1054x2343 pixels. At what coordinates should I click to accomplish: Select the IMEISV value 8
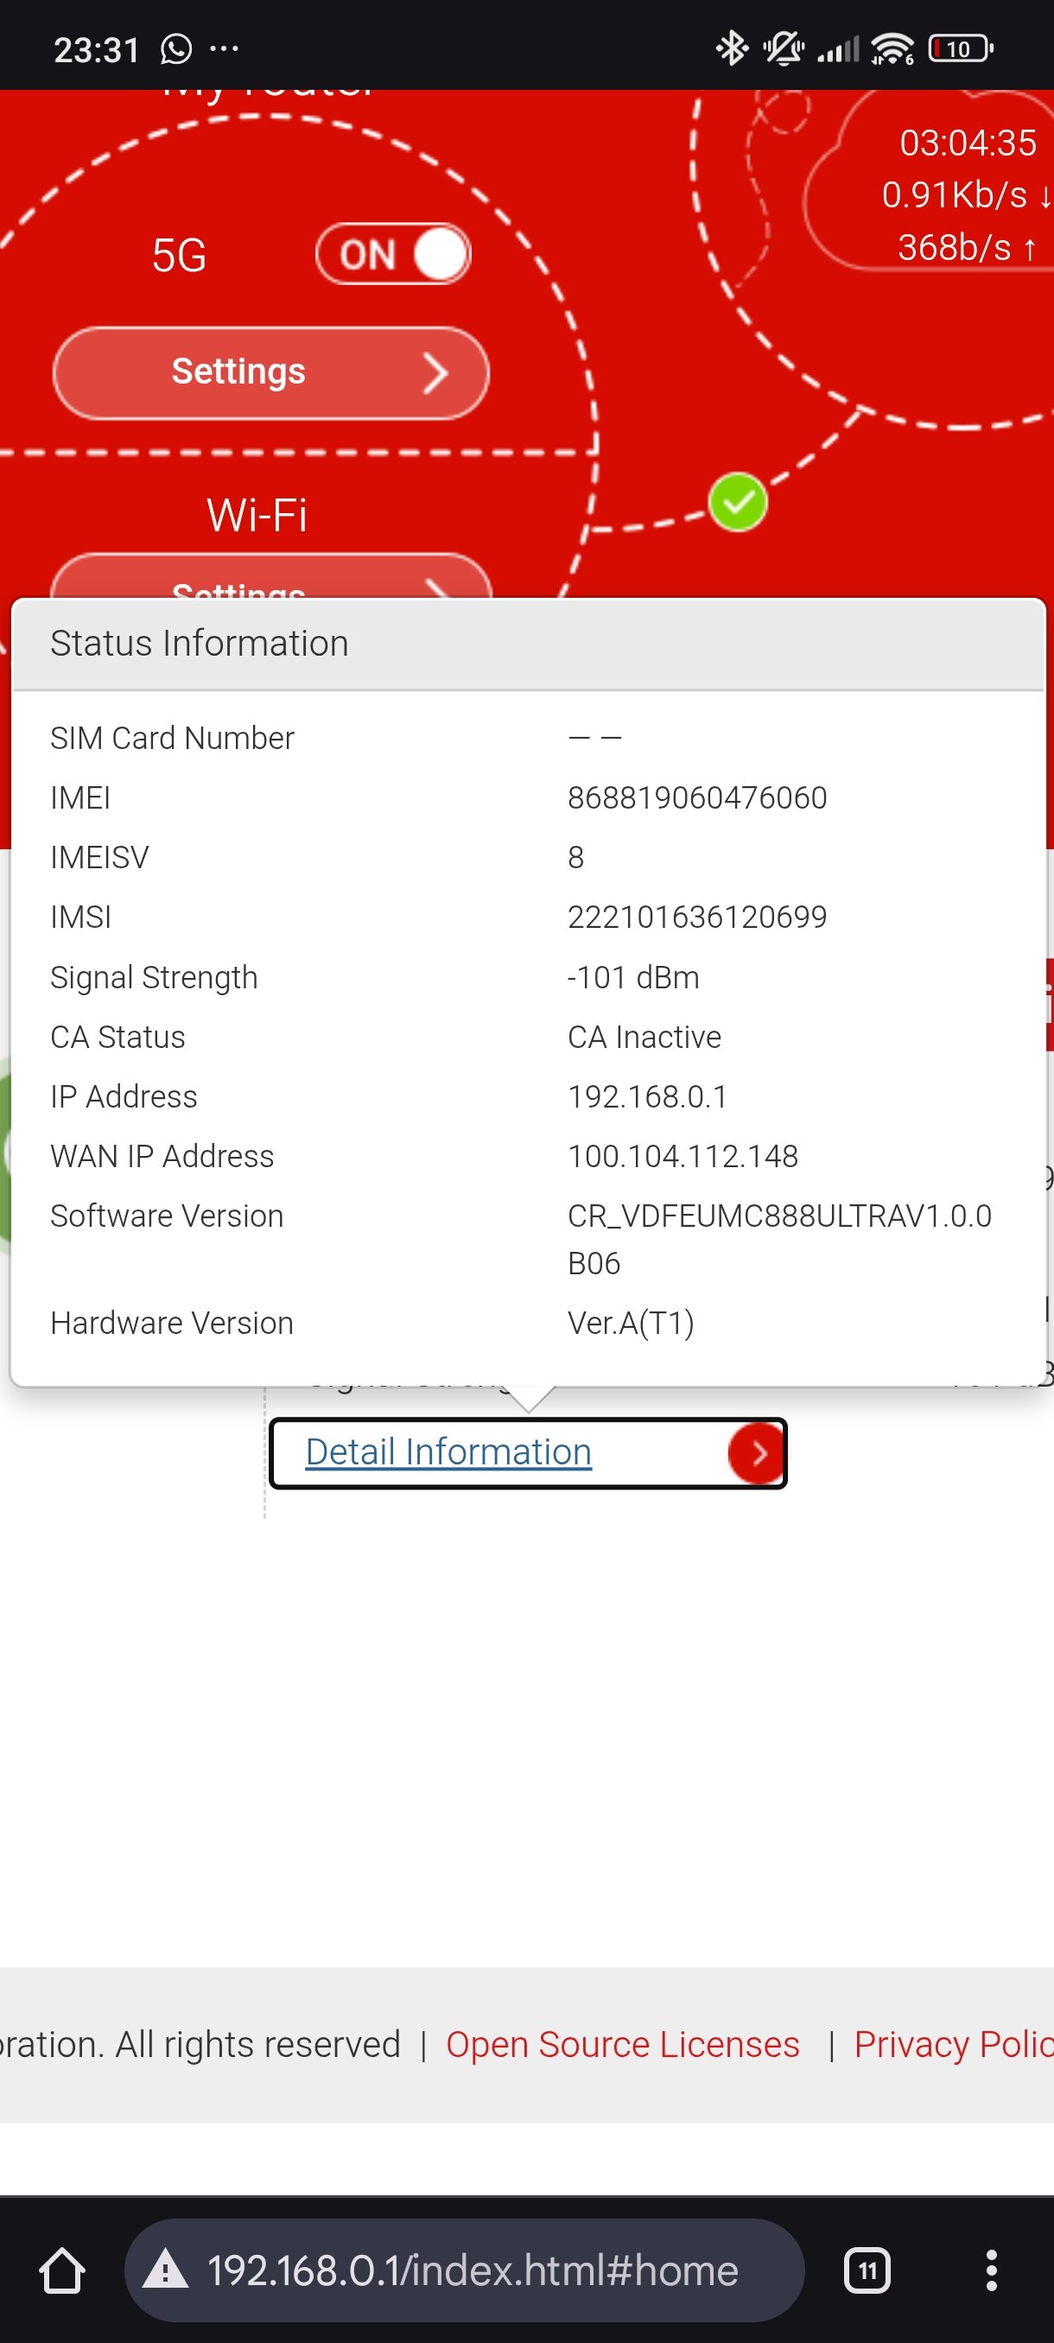coord(575,857)
